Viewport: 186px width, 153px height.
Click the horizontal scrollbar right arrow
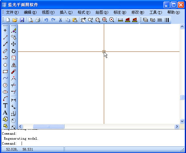(177, 127)
